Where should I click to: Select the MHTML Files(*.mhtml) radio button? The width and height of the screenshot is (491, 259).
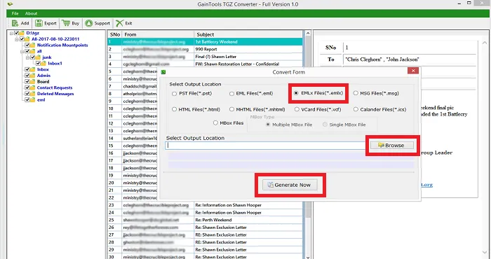[x=231, y=109]
